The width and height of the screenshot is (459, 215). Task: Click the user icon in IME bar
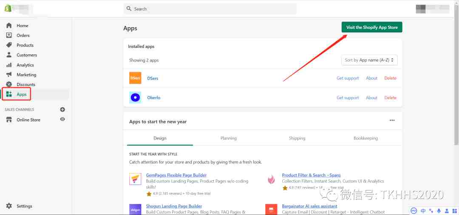tap(447, 211)
